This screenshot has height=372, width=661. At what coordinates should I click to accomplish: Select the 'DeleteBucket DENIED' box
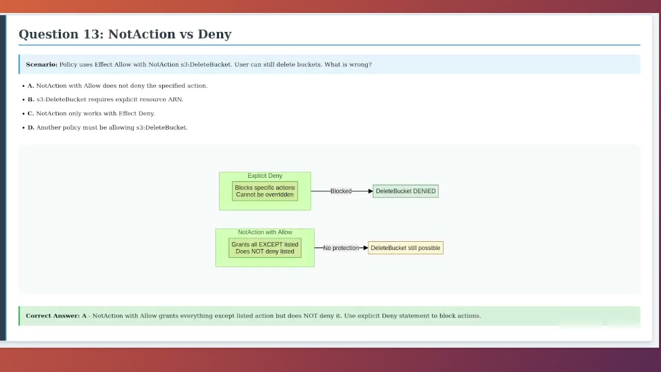pos(406,191)
